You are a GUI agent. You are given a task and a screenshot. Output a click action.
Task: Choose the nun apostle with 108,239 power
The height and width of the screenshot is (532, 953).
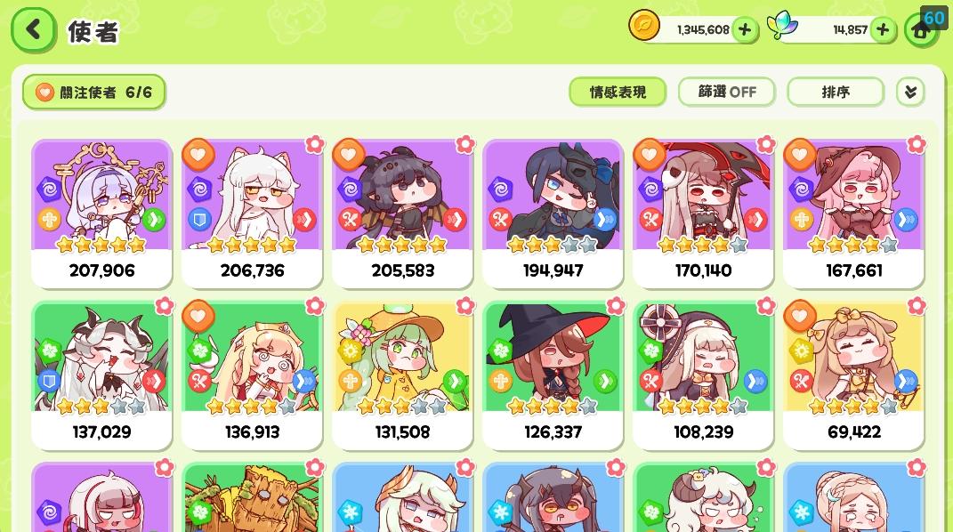click(x=703, y=375)
